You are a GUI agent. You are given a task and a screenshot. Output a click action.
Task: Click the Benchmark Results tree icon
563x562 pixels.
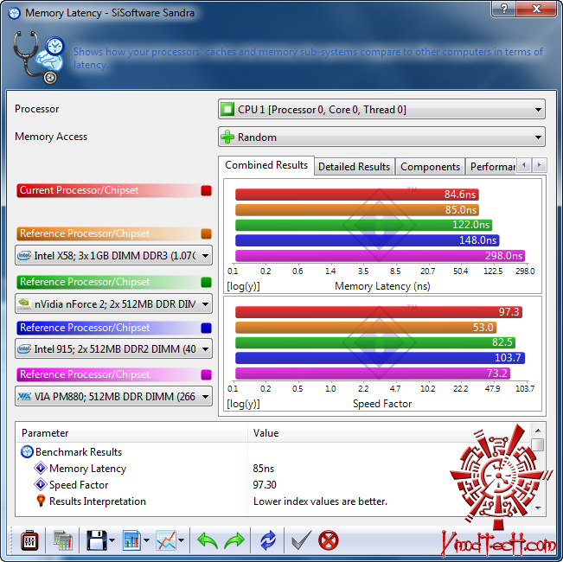coord(27,451)
